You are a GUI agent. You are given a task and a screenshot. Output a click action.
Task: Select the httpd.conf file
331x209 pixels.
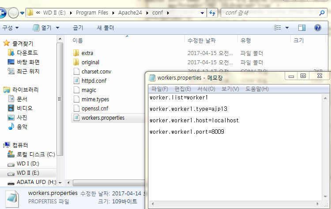click(x=94, y=81)
